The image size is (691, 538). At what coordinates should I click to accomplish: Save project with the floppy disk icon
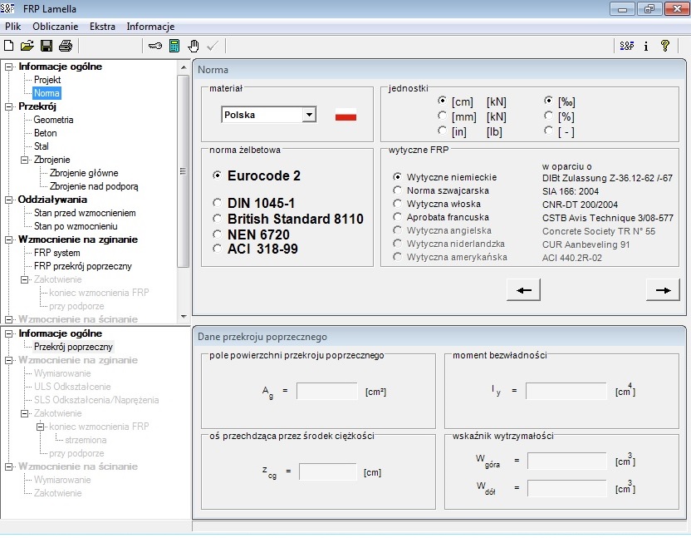pyautogui.click(x=47, y=46)
